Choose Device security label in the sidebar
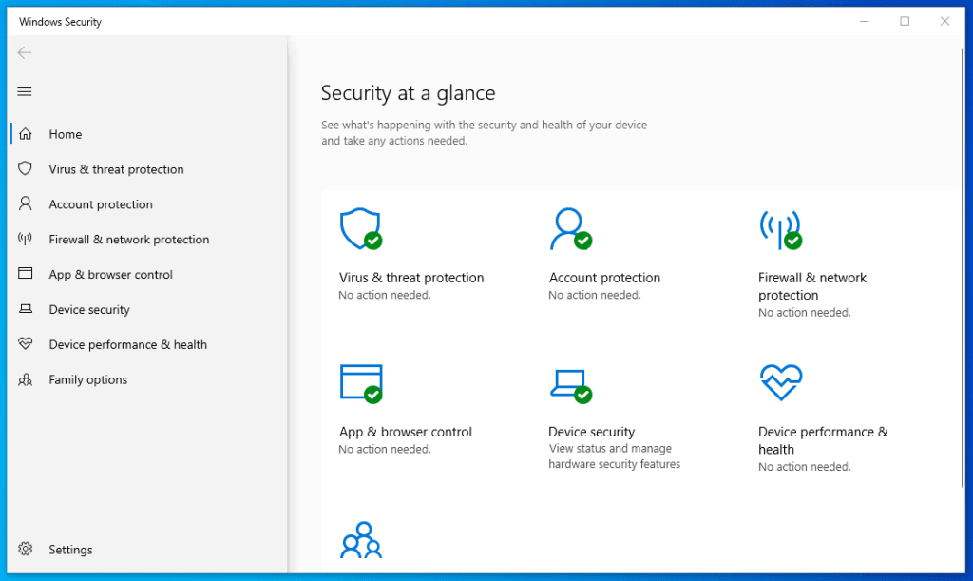Viewport: 973px width, 581px height. tap(89, 310)
